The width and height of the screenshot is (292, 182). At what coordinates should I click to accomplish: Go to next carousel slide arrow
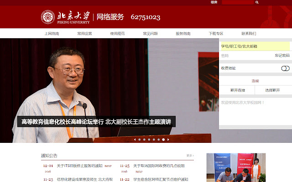(168, 140)
